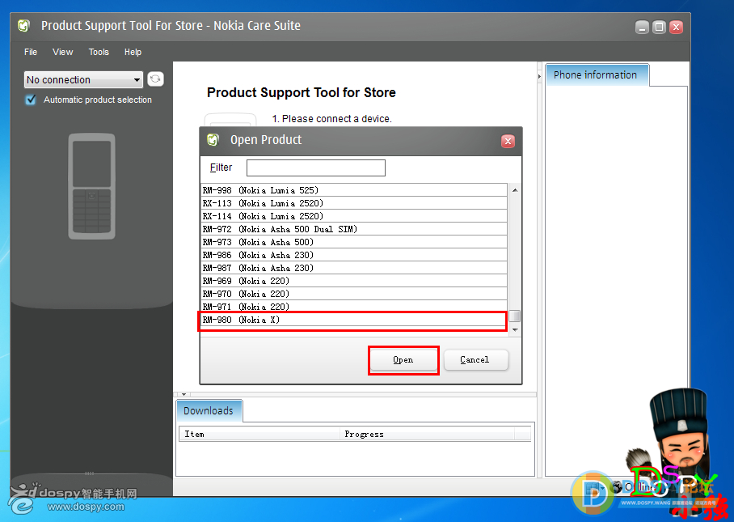Viewport: 734px width, 522px height.
Task: Click the Progress column header in Downloads
Action: click(x=427, y=434)
